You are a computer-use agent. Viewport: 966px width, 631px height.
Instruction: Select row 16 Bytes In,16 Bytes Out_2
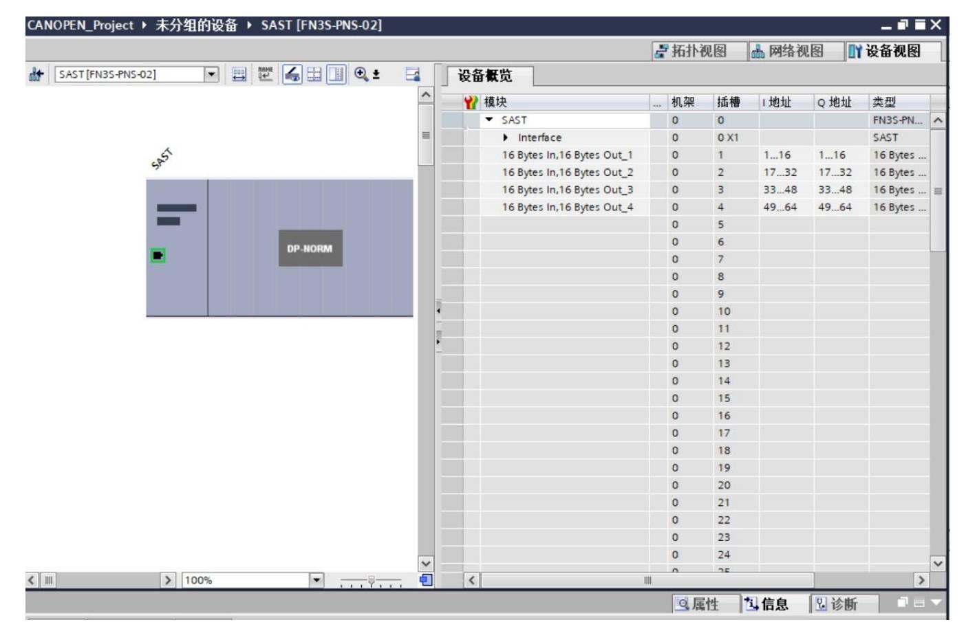pyautogui.click(x=568, y=173)
